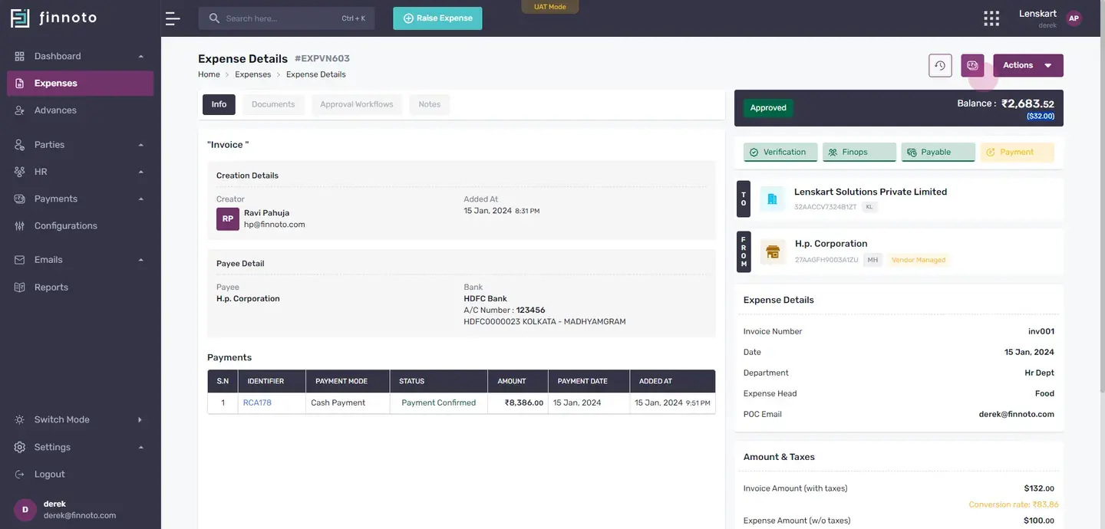1105x529 pixels.
Task: Click the RP creator avatar
Action: tap(228, 219)
